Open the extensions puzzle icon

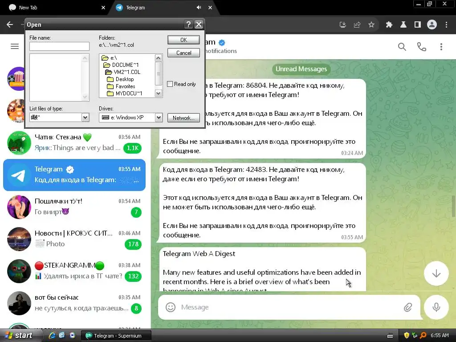389,25
